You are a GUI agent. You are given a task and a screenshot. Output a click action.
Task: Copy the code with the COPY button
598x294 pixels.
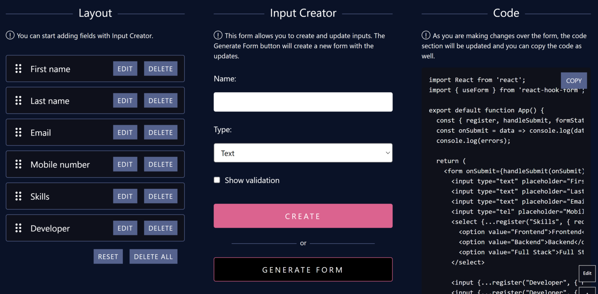coord(574,80)
